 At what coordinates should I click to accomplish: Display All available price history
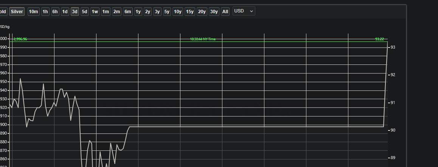tap(225, 12)
